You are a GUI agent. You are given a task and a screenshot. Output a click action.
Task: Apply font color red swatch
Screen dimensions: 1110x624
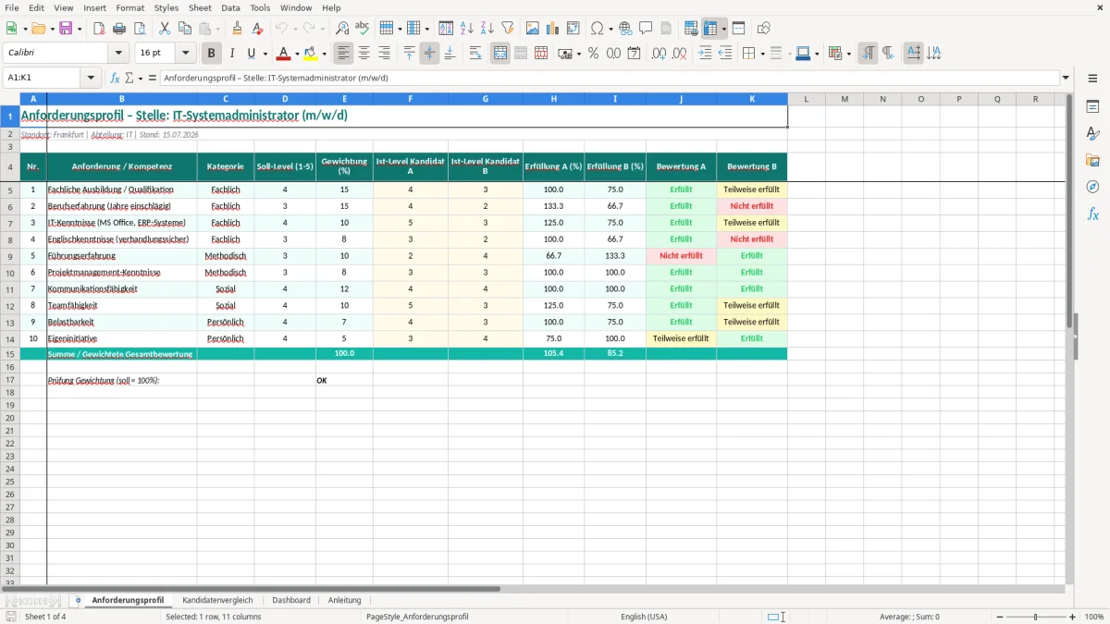[283, 54]
